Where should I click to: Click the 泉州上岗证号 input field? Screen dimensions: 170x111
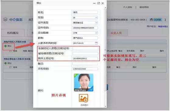click(x=85, y=59)
